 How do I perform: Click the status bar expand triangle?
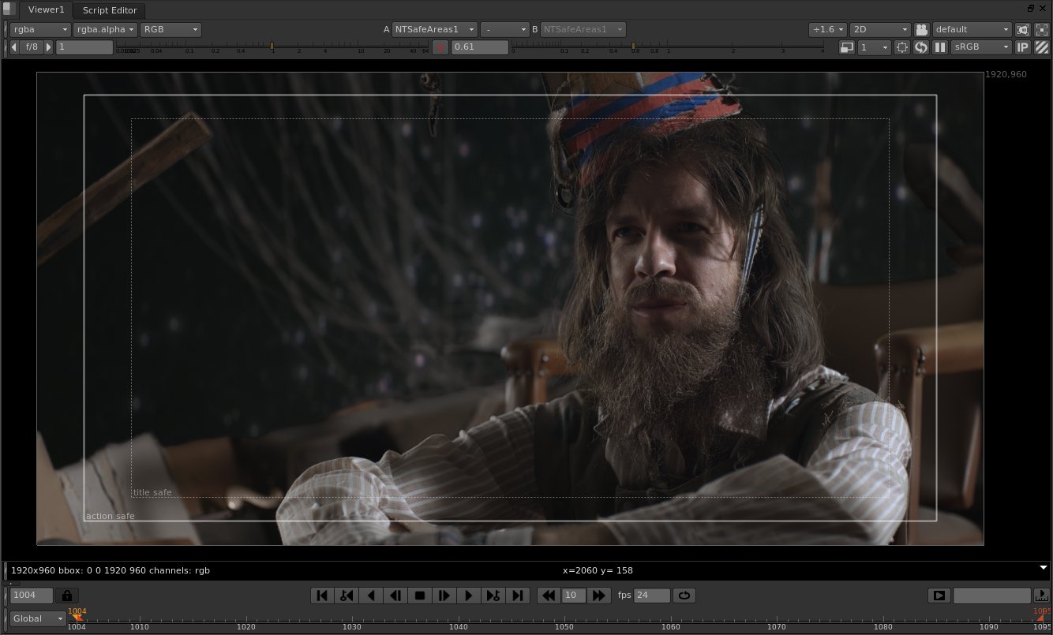point(1043,566)
